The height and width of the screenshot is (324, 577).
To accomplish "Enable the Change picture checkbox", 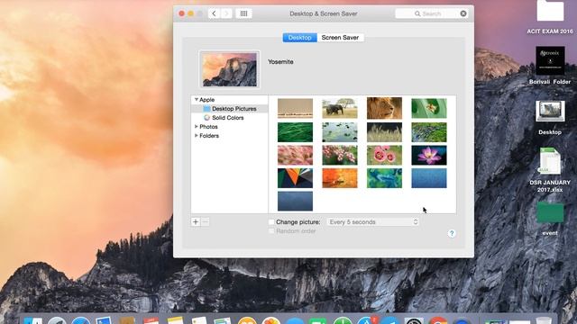I will [x=271, y=222].
